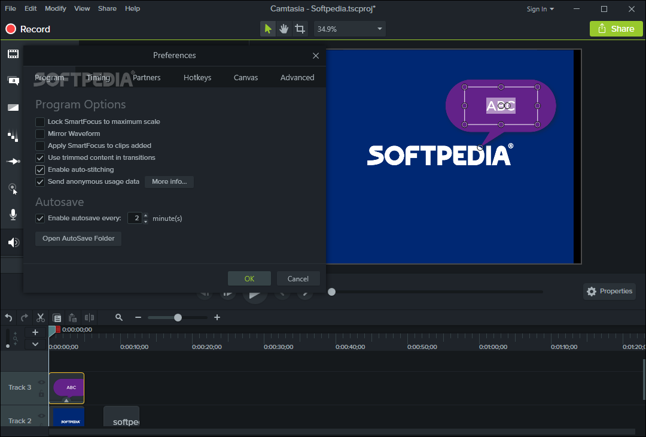Hide Track 2 using eye icon
The image size is (646, 437).
pos(41,416)
